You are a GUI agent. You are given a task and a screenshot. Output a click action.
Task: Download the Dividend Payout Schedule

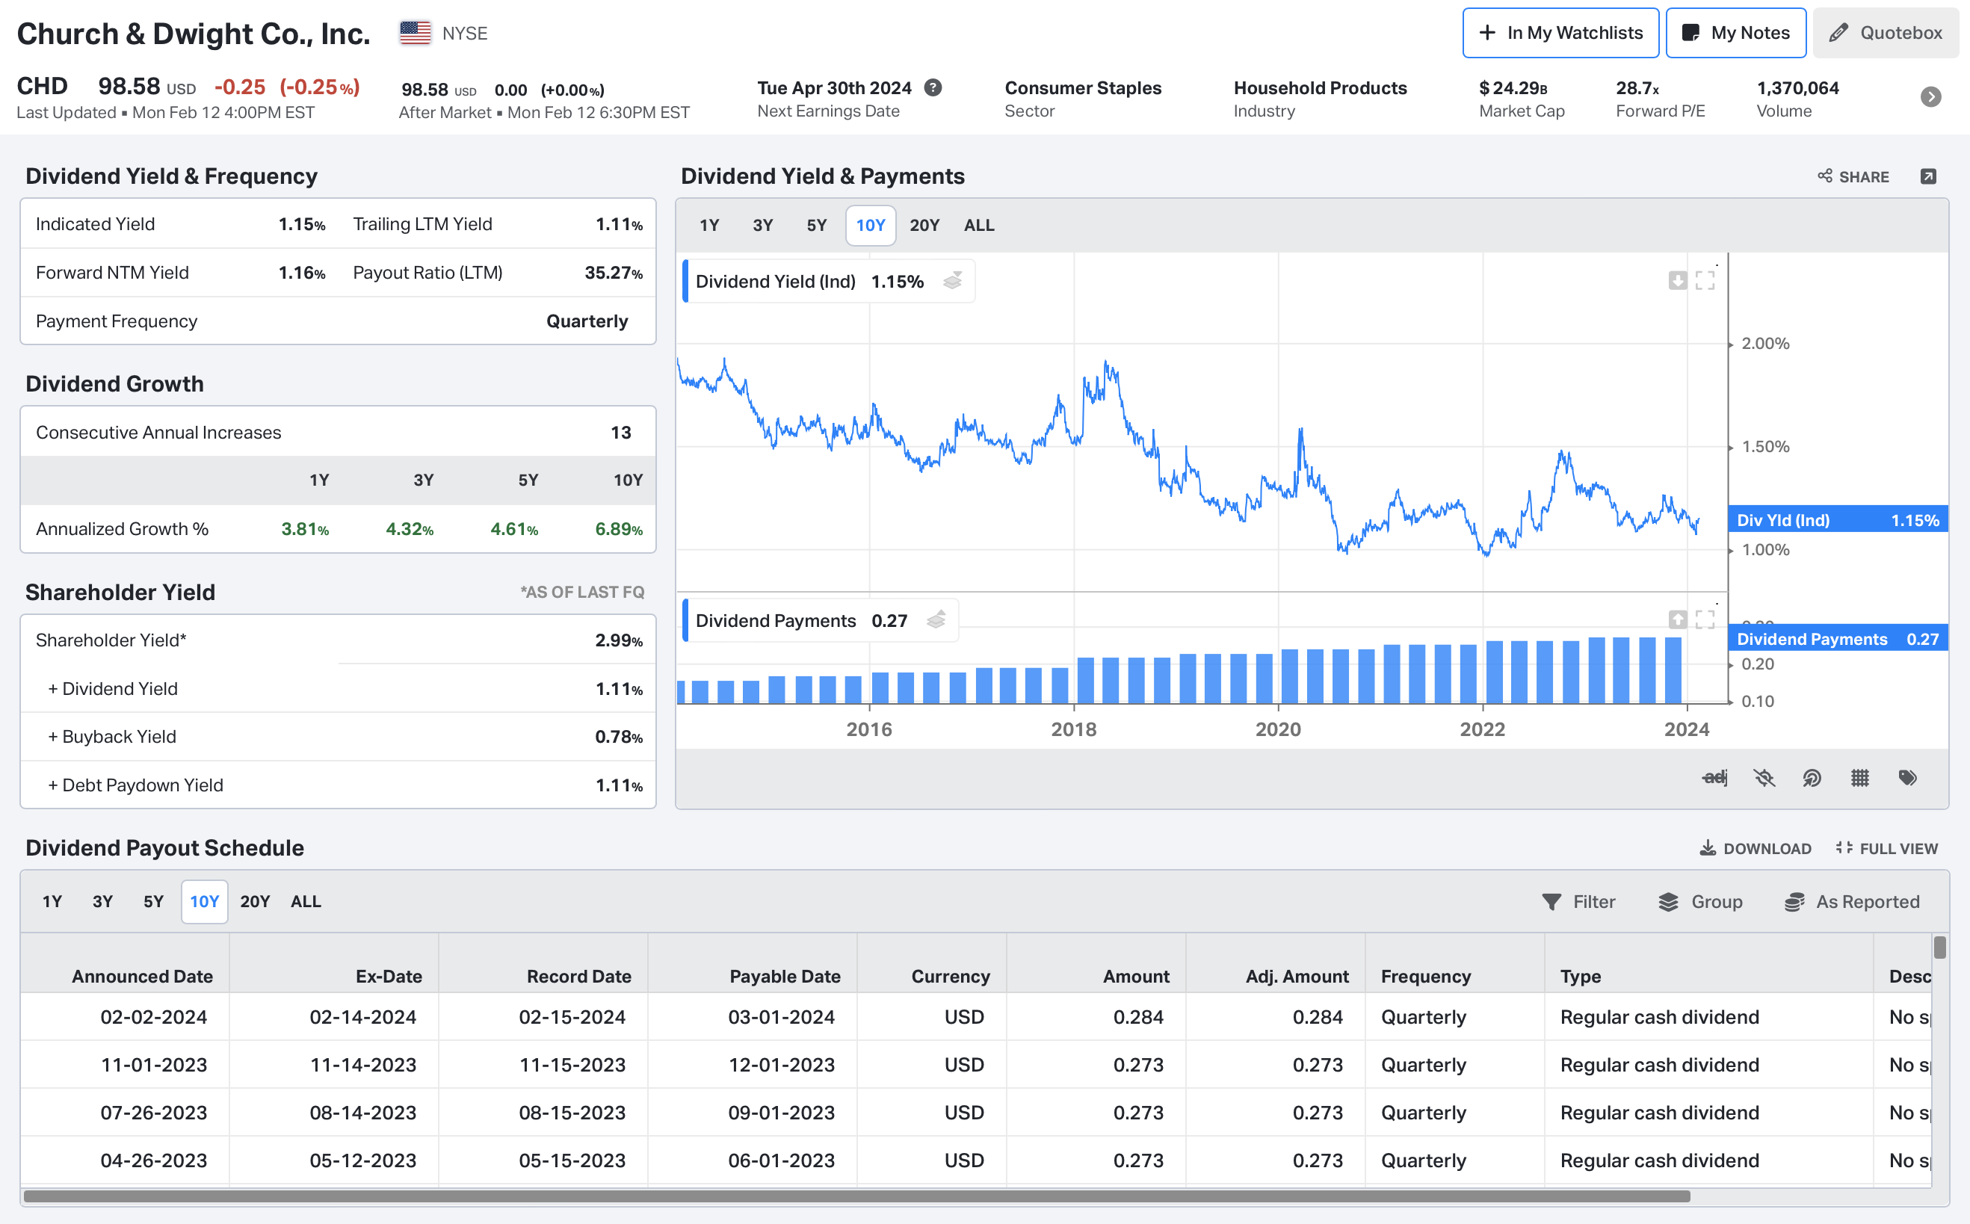click(x=1755, y=848)
